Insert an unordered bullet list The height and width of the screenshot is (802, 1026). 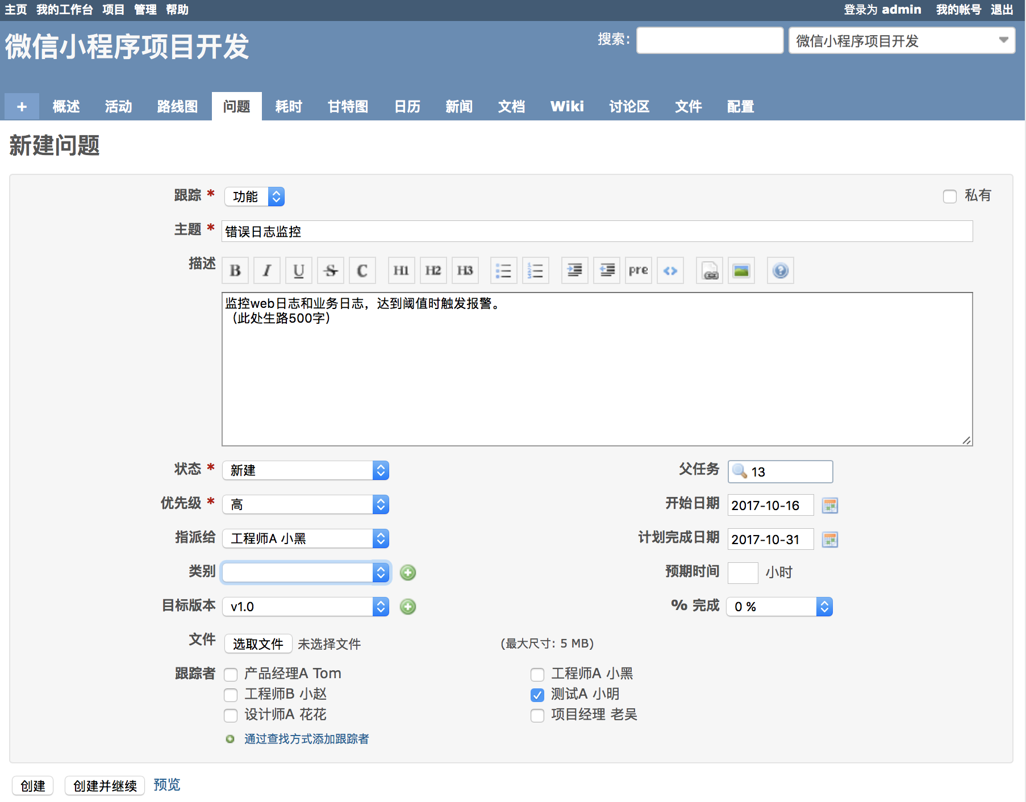[503, 271]
